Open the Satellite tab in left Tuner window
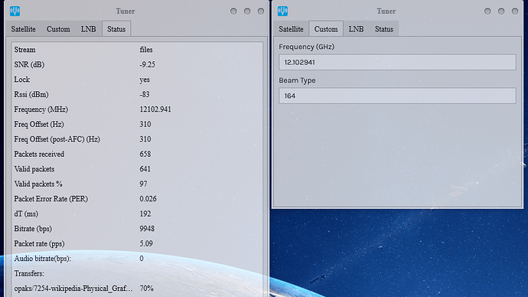 [23, 29]
